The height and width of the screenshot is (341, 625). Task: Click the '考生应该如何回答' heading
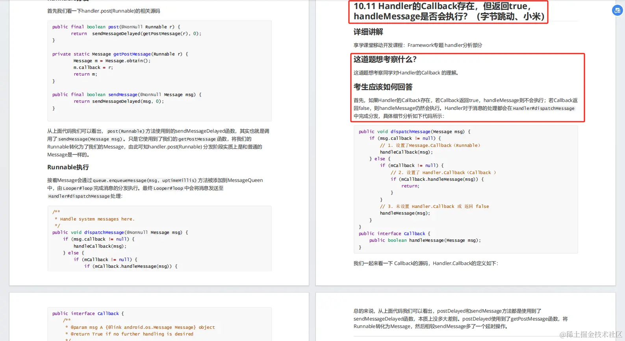pos(383,87)
